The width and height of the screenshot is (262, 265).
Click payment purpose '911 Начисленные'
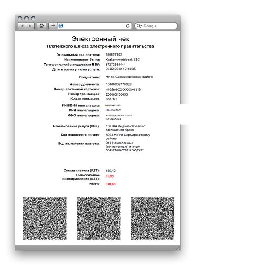pos(119,143)
